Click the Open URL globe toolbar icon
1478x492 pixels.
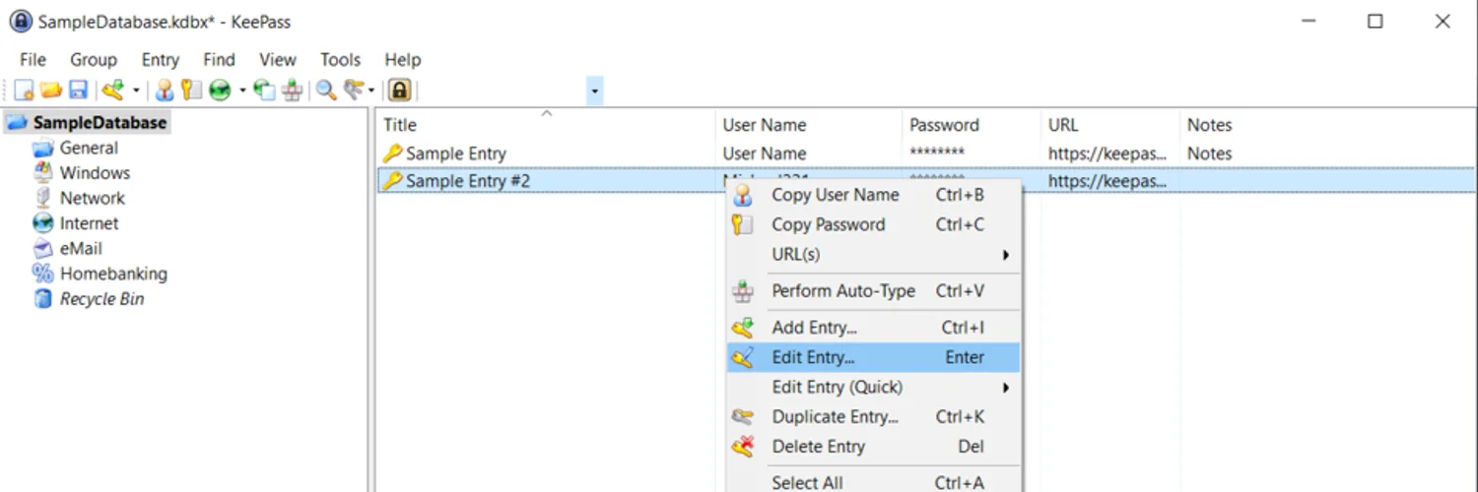point(220,91)
